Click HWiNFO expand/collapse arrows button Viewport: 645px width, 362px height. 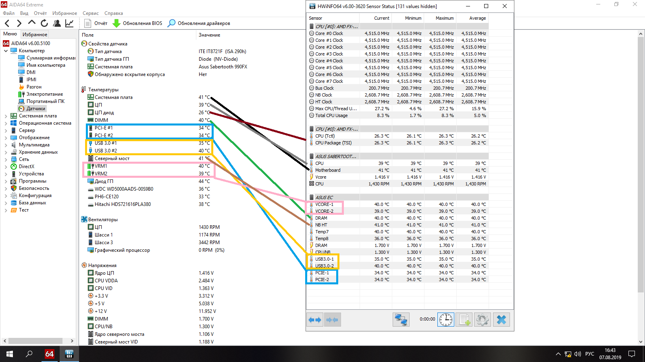(x=315, y=320)
